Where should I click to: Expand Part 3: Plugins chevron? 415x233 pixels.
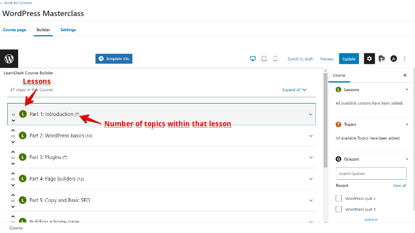pos(311,157)
